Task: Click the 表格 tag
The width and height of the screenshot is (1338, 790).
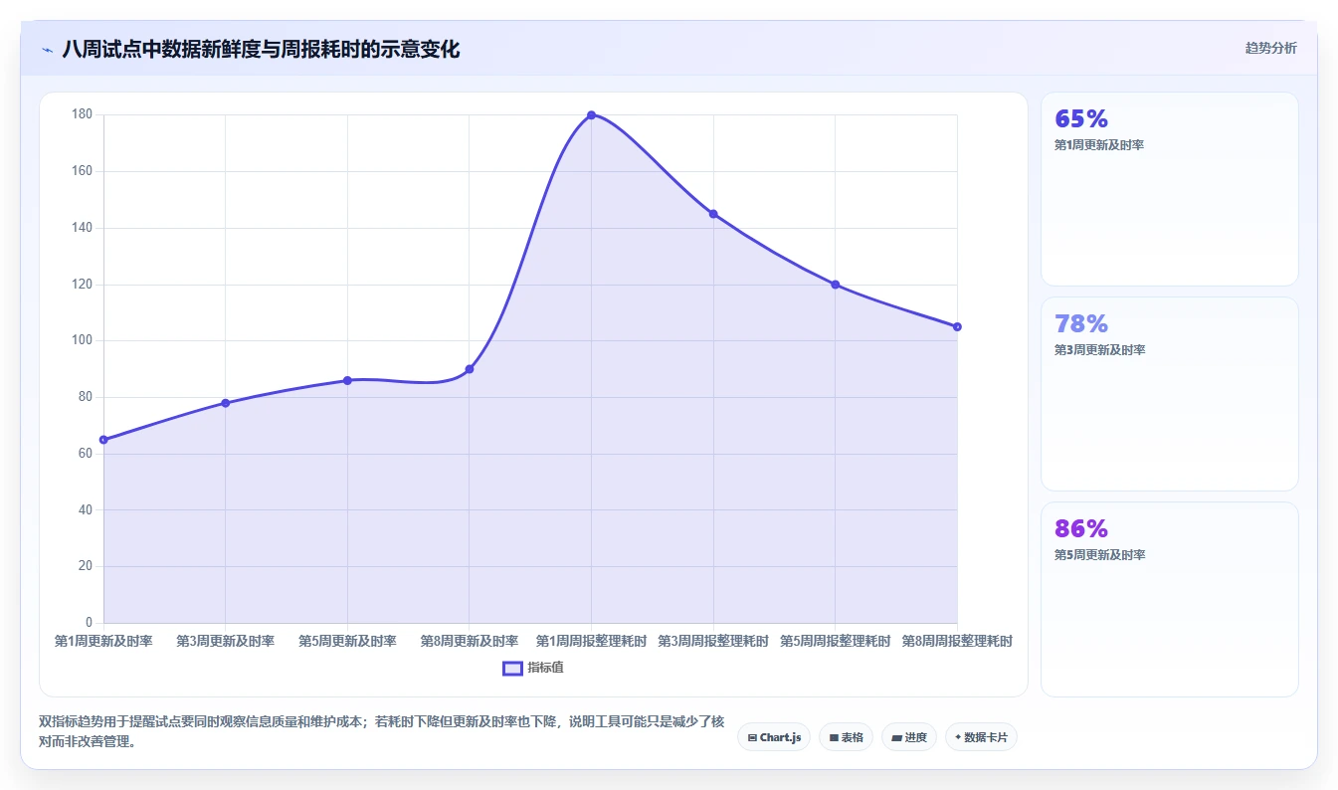Action: 846,737
